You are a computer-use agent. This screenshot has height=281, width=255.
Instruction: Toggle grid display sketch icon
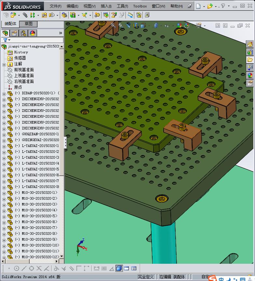[104, 268]
